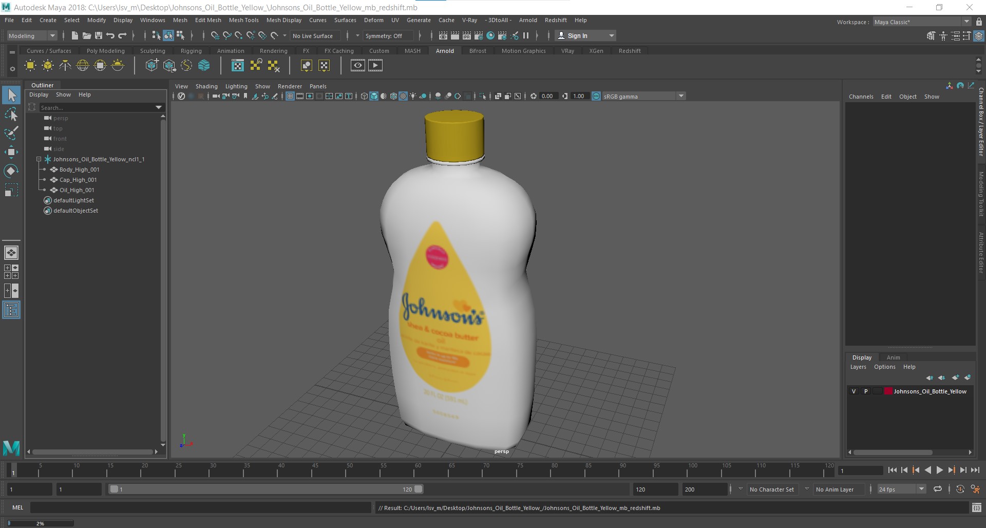Select Body_High_001 in the Outliner
The height and width of the screenshot is (528, 986).
[79, 169]
